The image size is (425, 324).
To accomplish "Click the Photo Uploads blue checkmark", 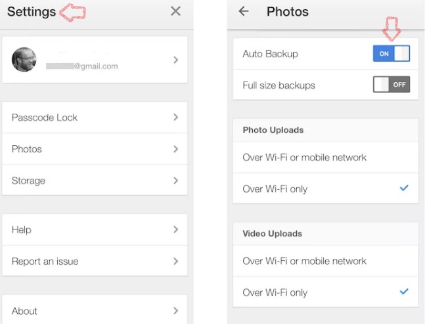I will click(x=404, y=189).
